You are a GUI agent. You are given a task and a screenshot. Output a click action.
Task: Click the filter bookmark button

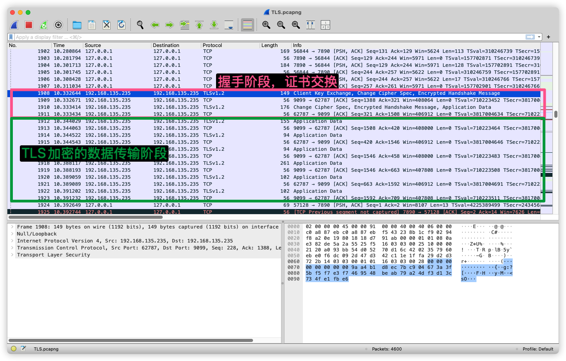(11, 37)
